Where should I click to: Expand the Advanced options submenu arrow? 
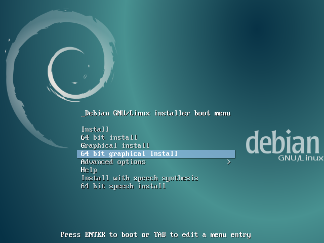coord(229,162)
